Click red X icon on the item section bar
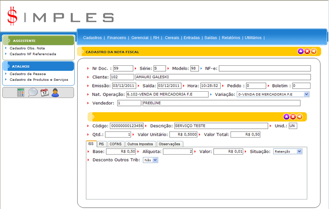329x209 pixels. (293, 116)
